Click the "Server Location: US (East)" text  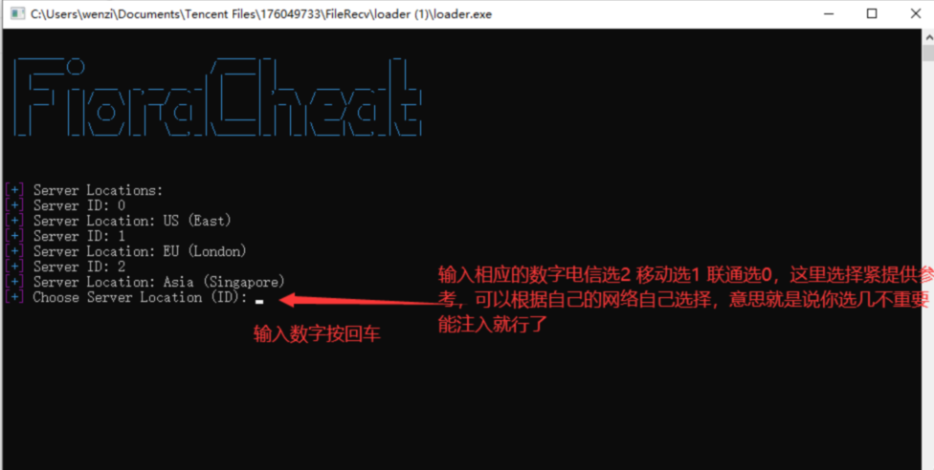click(x=132, y=222)
